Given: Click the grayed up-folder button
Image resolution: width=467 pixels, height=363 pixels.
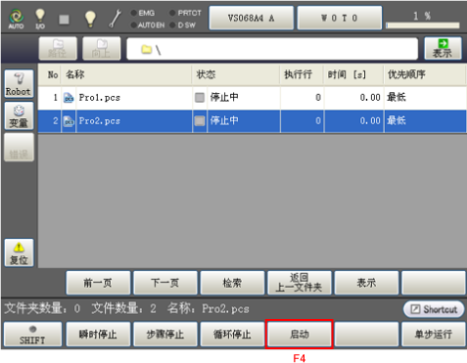Looking at the screenshot, I should point(102,48).
